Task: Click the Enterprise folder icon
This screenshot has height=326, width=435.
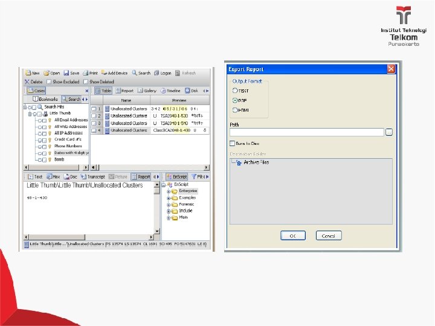Action: [x=175, y=191]
